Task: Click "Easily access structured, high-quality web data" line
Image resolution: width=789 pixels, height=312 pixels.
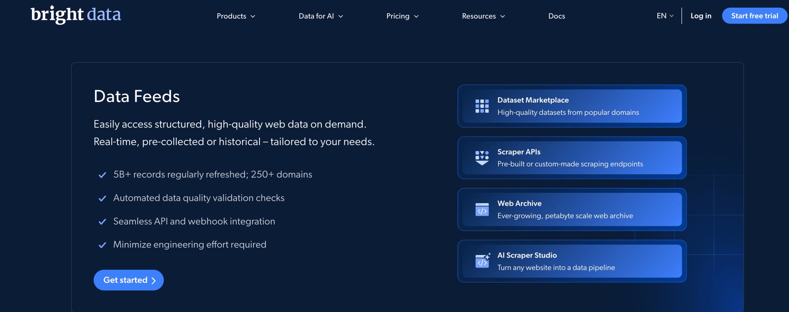Action: (230, 124)
